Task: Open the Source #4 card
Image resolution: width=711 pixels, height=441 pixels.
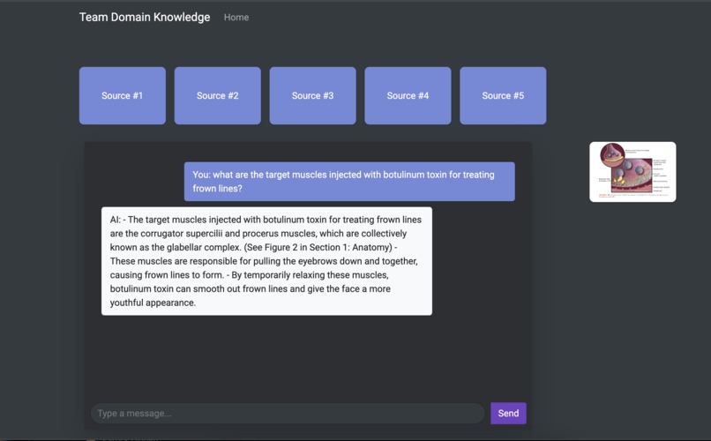Action: (x=408, y=95)
